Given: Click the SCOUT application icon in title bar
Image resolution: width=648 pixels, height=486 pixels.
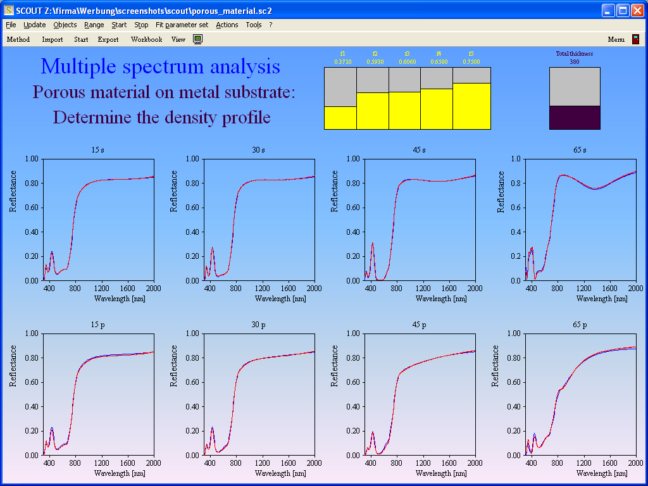Looking at the screenshot, I should click(9, 11).
